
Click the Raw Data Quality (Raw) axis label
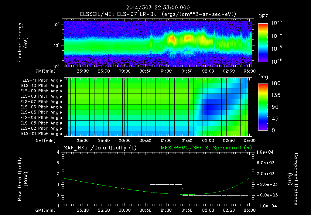22,179
